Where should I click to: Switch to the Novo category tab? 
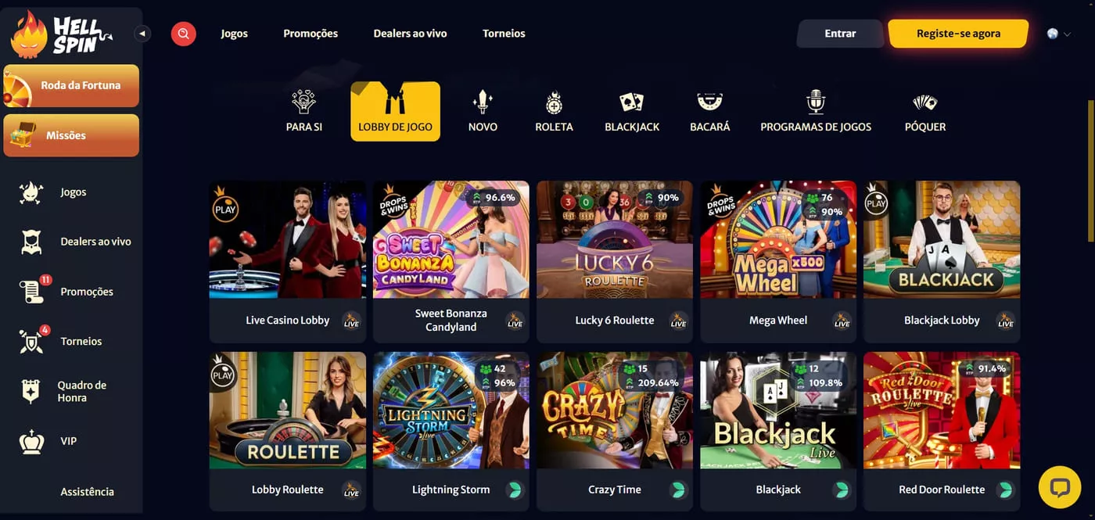483,112
